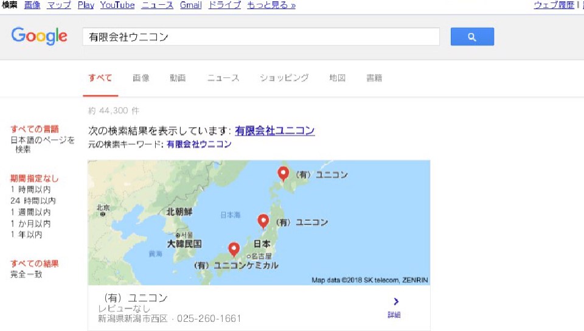Click the 大韓民国 label on the map
Viewport: 584px width, 331px height.
(x=184, y=244)
